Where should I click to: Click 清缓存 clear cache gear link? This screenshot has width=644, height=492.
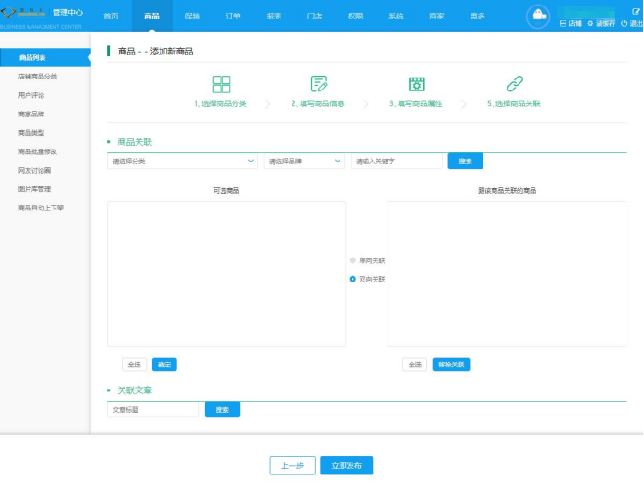pos(602,23)
